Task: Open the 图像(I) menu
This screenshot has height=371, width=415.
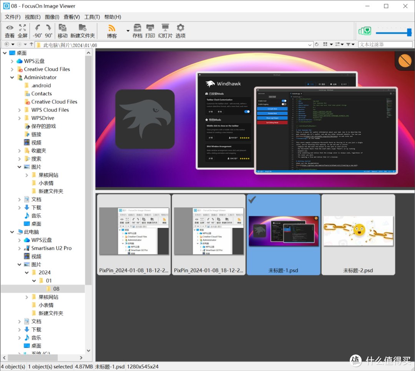Action: click(x=52, y=17)
